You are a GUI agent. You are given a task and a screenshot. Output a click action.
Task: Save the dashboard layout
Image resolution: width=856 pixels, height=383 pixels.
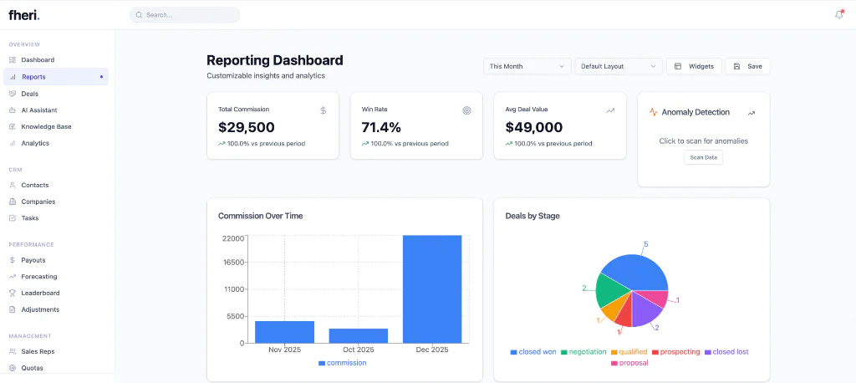[747, 66]
